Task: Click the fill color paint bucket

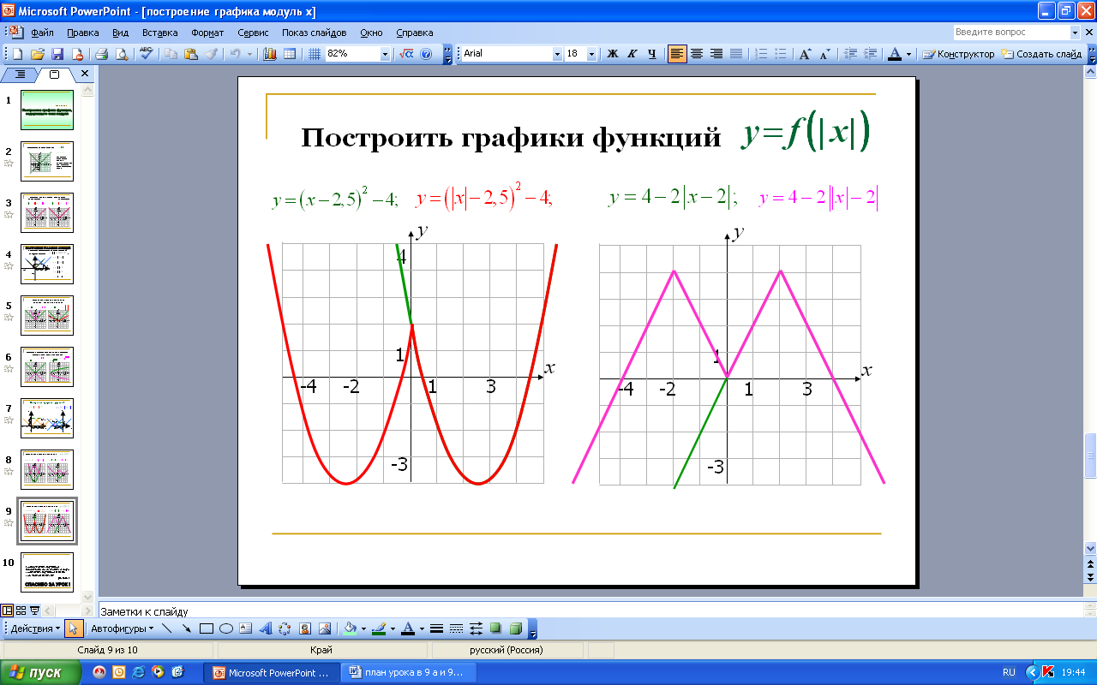Action: coord(350,628)
